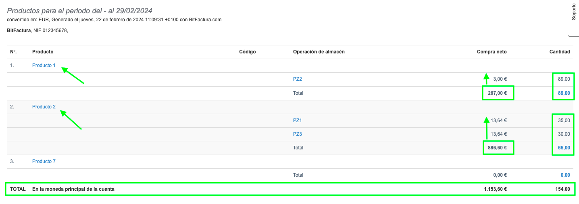Click the blue 0,00 quantity for Producto 7
This screenshot has width=579, height=204.
(x=565, y=175)
